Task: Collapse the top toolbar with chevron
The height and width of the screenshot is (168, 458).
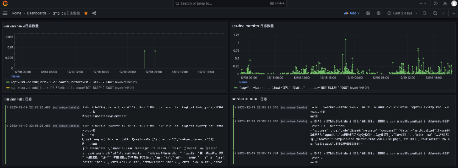Action: point(454,13)
